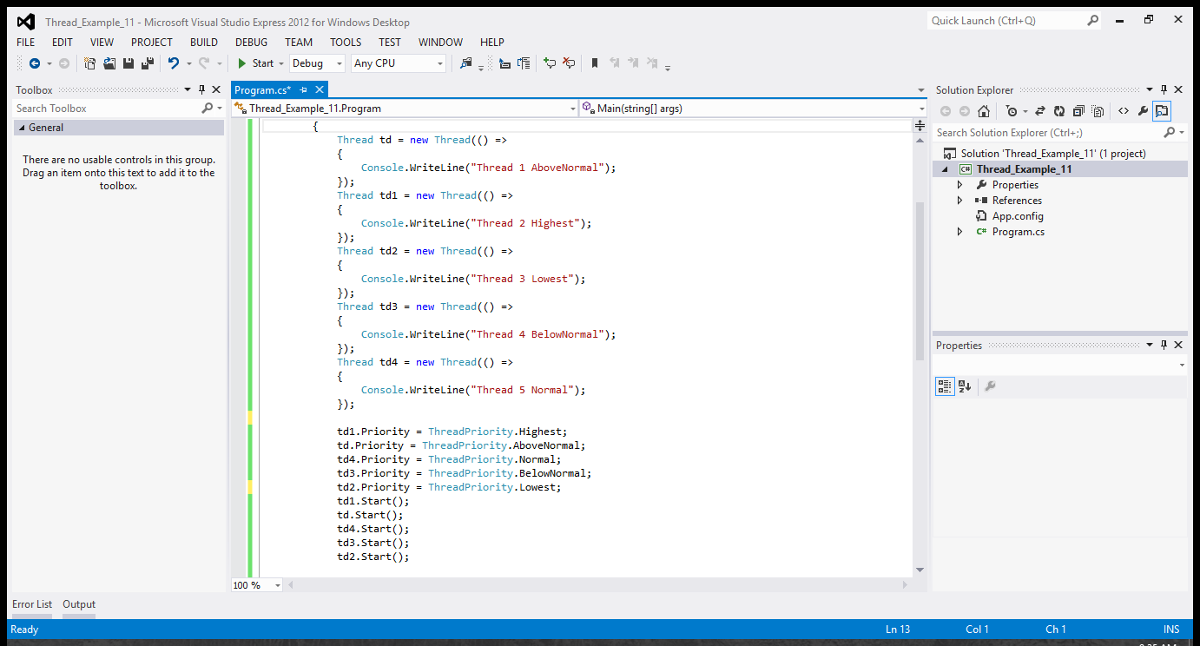This screenshot has width=1200, height=646.
Task: Click the editor vertical scrollbar thumb
Action: pos(920,281)
